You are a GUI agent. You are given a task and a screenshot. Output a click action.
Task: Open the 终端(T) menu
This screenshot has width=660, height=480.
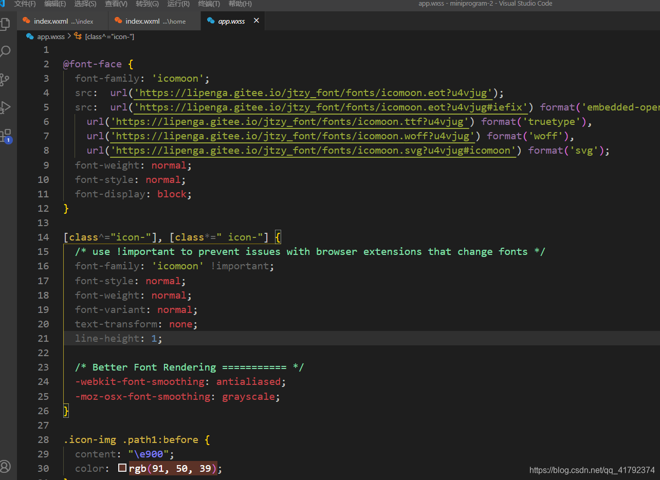209,4
